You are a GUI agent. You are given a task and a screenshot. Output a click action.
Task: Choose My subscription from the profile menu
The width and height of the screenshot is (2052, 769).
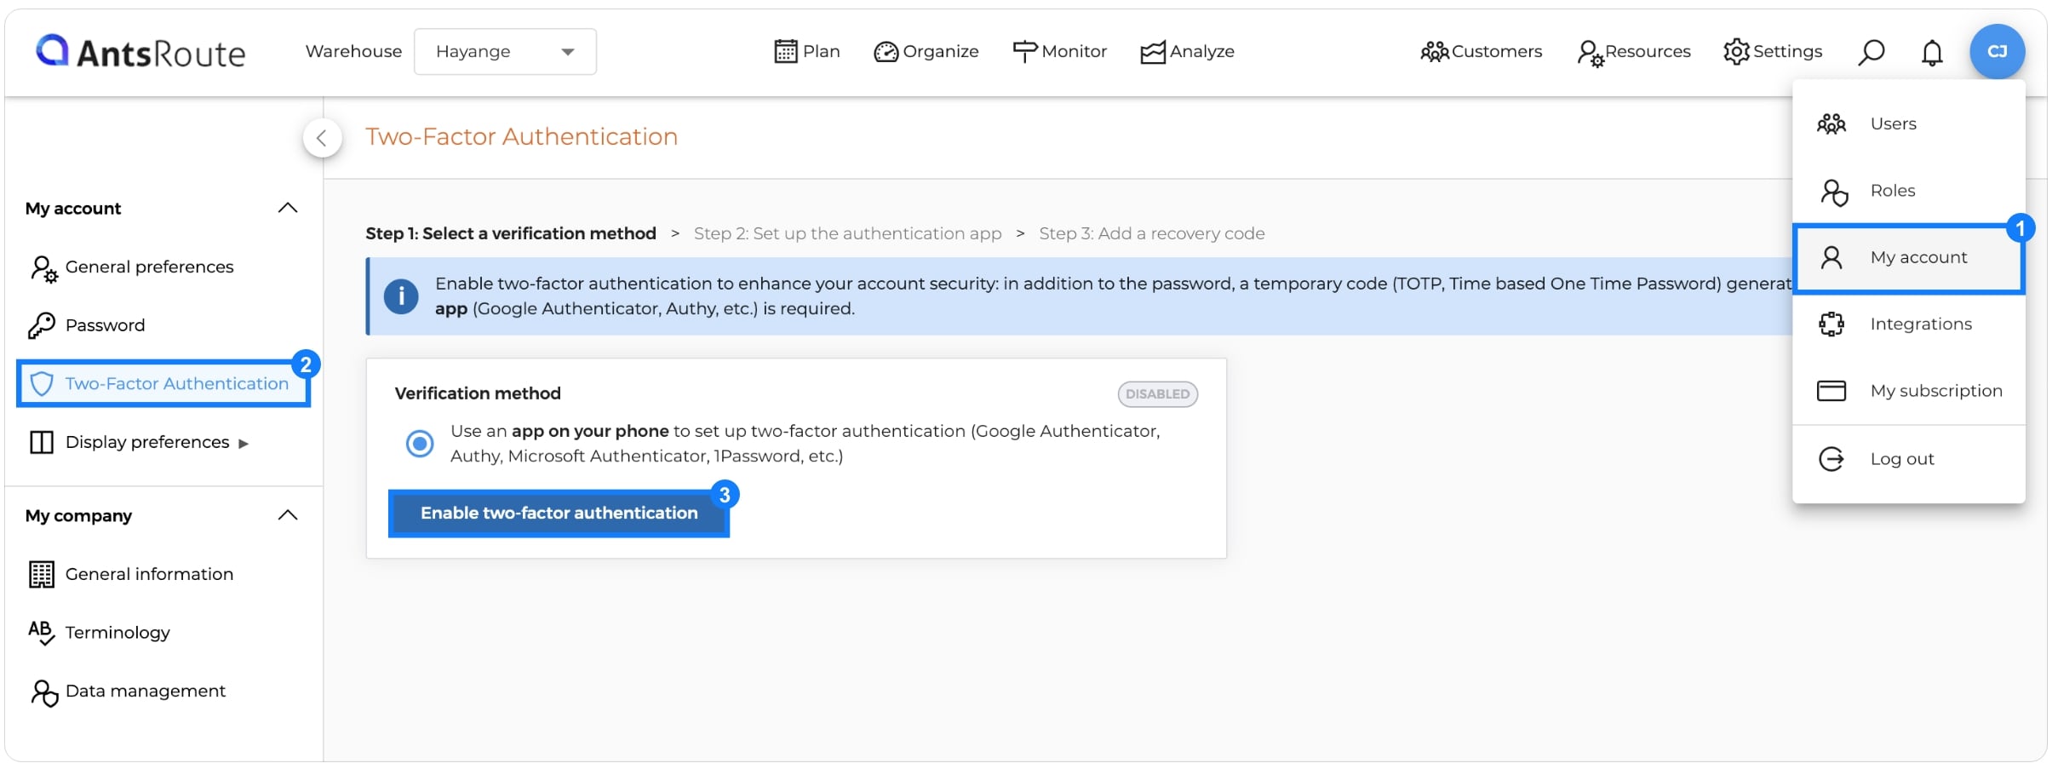click(x=1908, y=391)
